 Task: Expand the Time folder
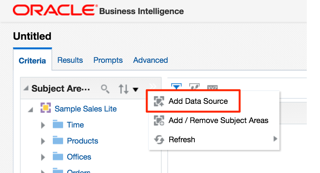[x=43, y=125]
